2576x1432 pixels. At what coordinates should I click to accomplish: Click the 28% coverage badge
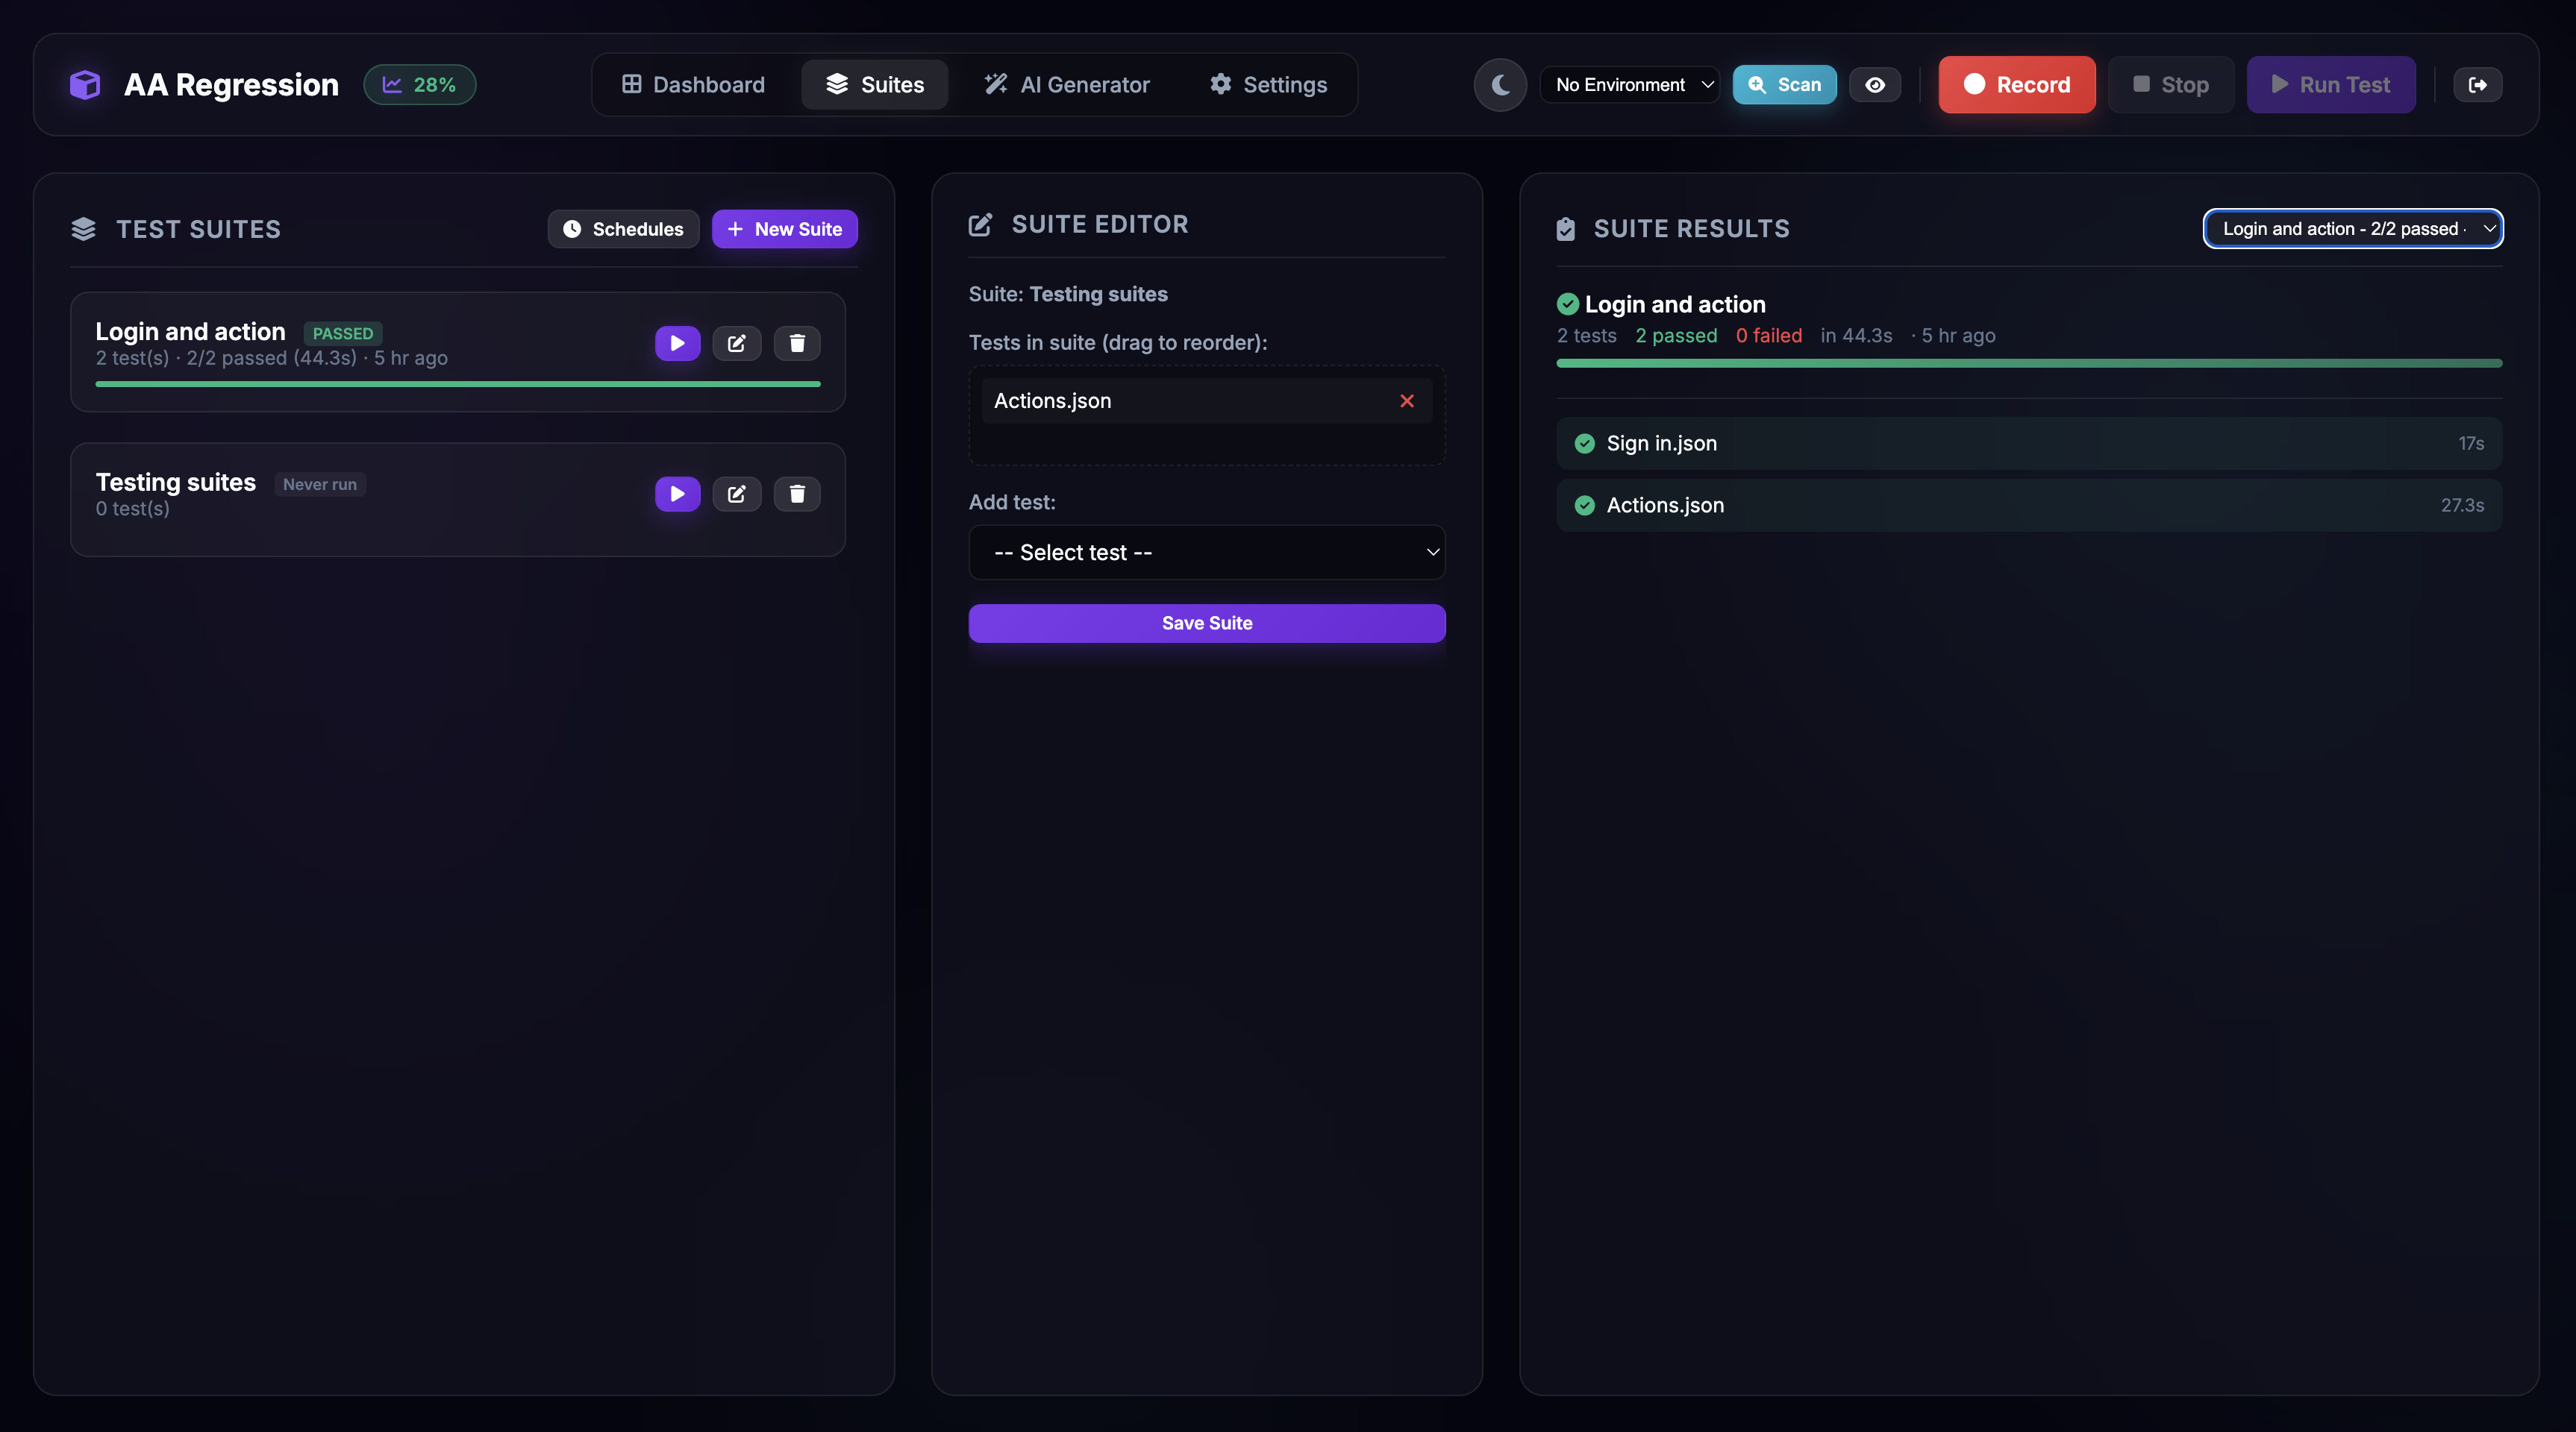419,85
